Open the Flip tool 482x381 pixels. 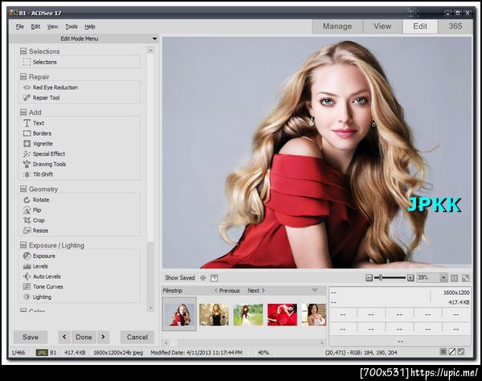32,210
